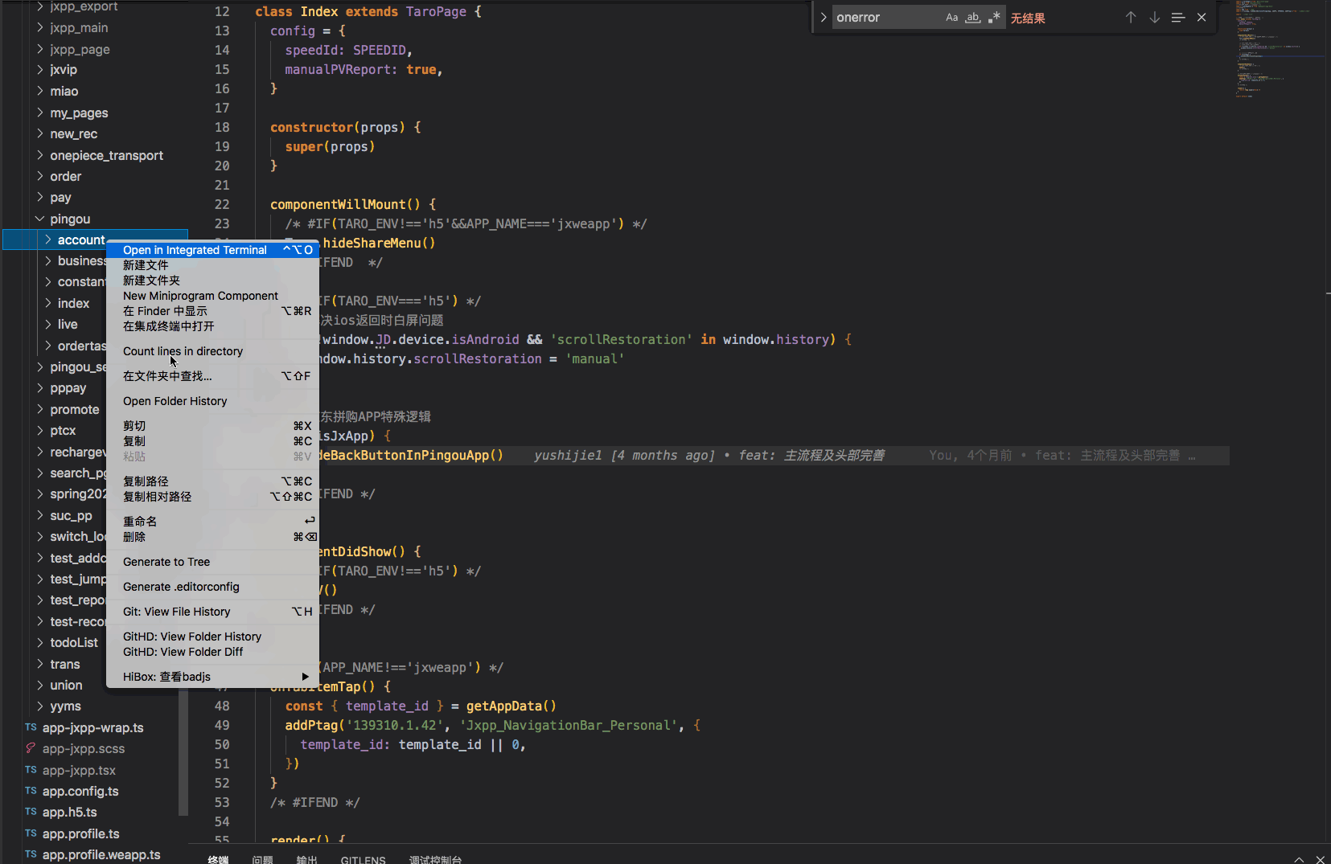Screen dimensions: 1331x864
Task: Toggle Match Whole Word in find widget
Action: [x=973, y=18]
